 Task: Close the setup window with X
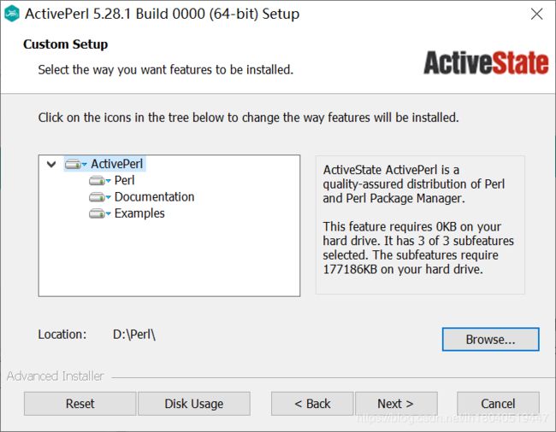point(537,15)
